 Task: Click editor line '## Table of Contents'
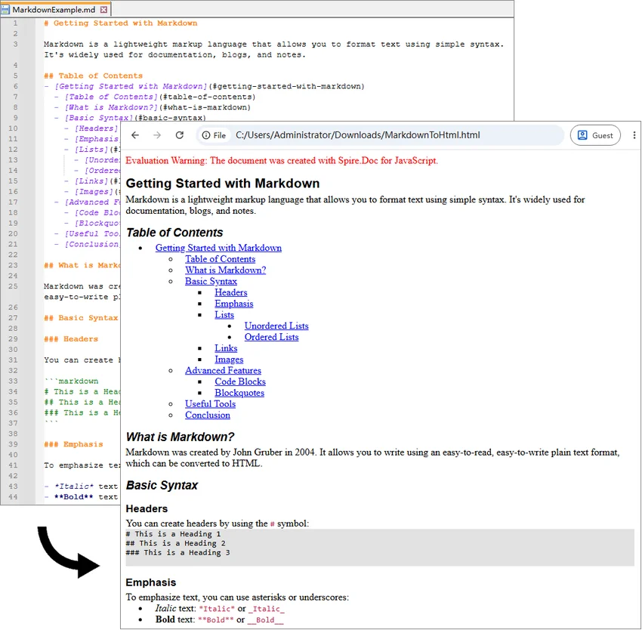click(94, 76)
